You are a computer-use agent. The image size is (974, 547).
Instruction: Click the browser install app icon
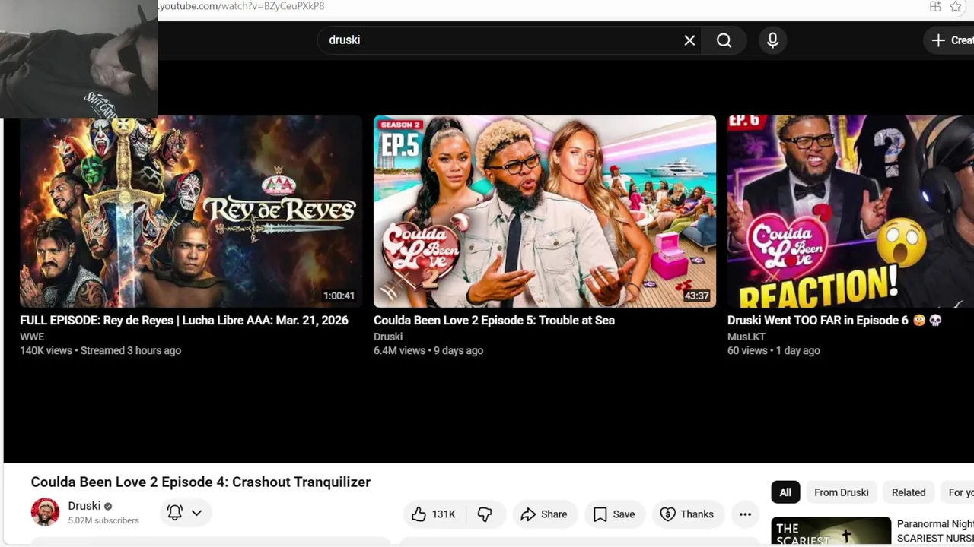click(935, 6)
